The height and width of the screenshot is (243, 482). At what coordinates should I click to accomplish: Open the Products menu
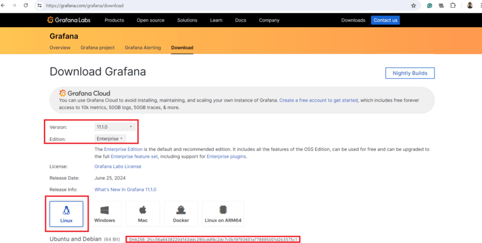click(x=114, y=20)
